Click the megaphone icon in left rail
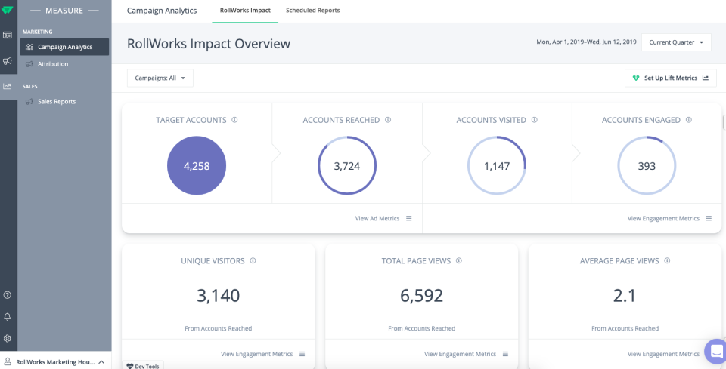Viewport: 726px width, 369px height. point(7,60)
